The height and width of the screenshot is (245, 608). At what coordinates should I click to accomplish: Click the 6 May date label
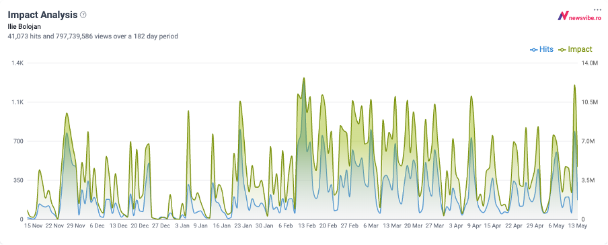coord(556,225)
